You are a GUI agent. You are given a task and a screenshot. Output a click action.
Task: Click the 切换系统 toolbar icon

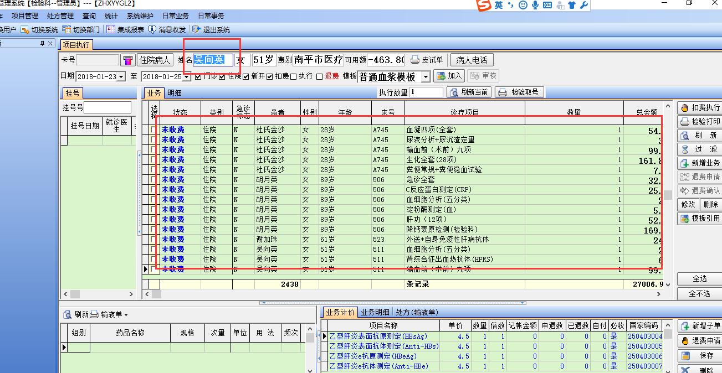click(x=25, y=29)
